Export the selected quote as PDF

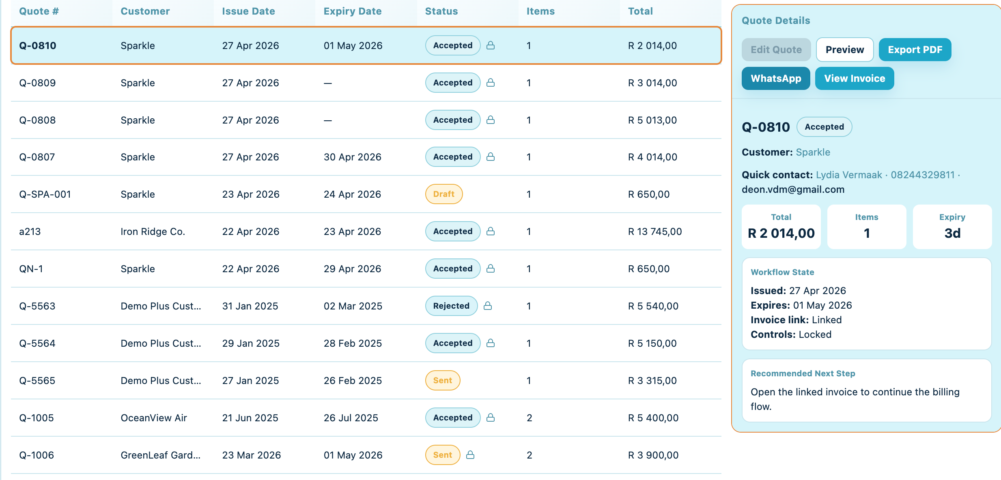click(x=915, y=49)
